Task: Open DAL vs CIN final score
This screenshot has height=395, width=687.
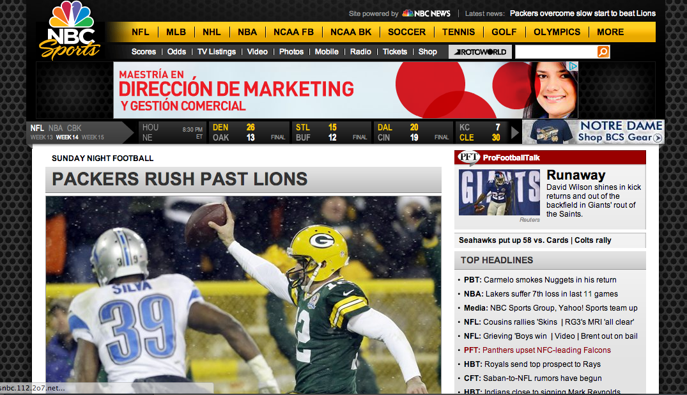Action: point(413,132)
